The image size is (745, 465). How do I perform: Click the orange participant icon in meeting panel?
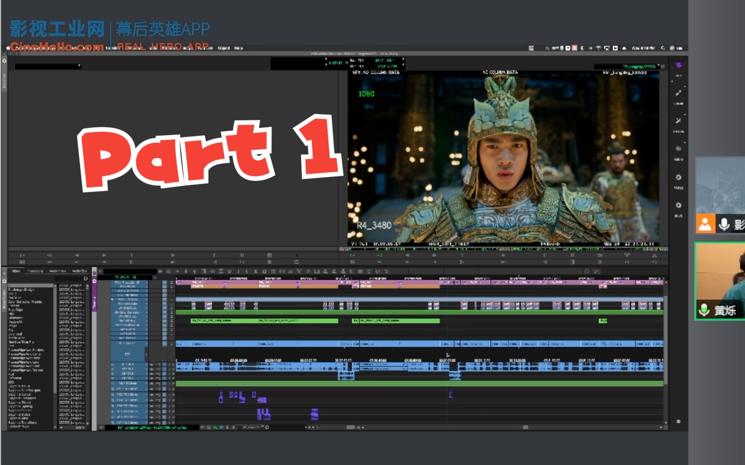point(705,224)
